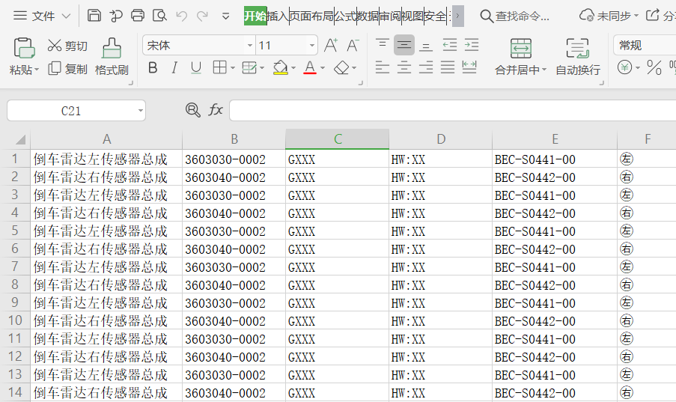Open the zoom magnifier beside formula bar
The image size is (676, 402).
point(192,111)
